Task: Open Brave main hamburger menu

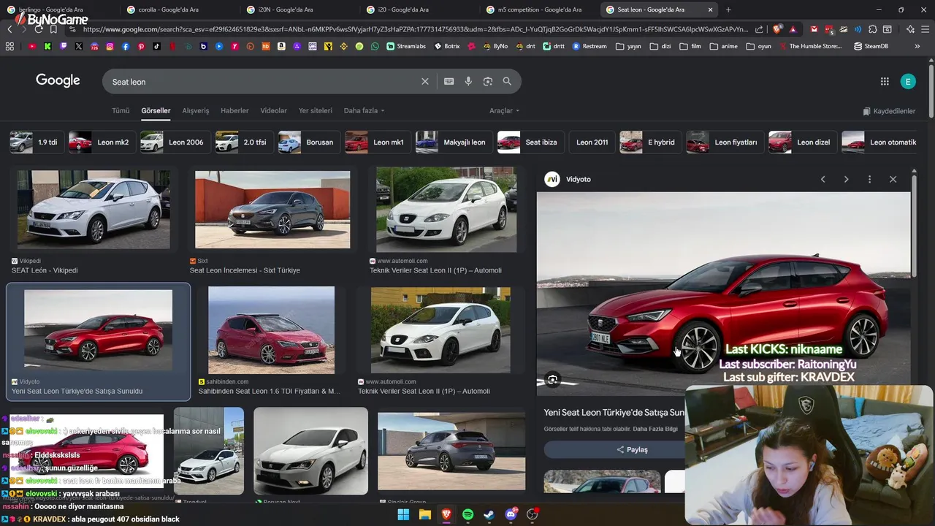Action: pos(925,29)
